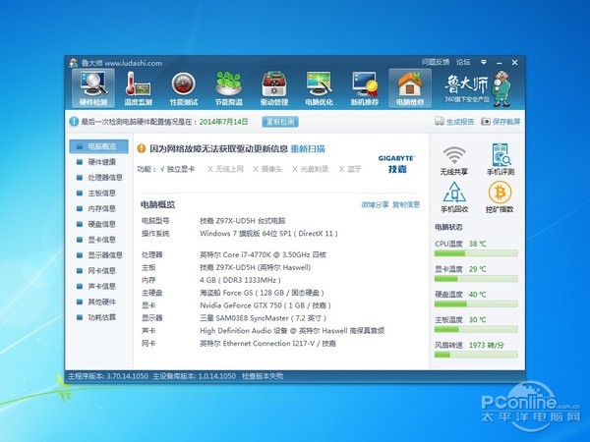Open the 论坛 forum link
This screenshot has width=590, height=442.
[x=463, y=62]
